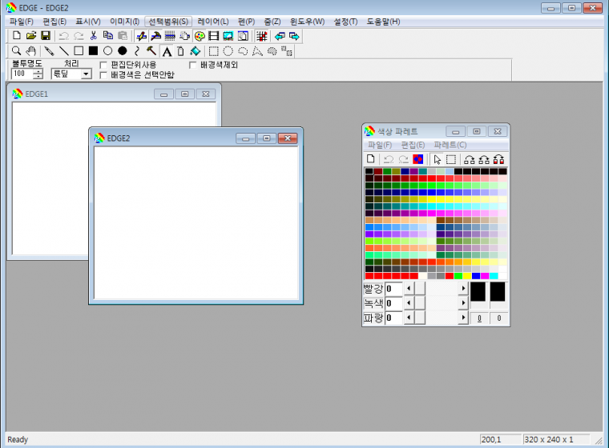Click the 불투명도 value field showing 100
Screen dimensions: 609x448
point(22,74)
